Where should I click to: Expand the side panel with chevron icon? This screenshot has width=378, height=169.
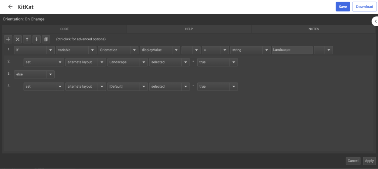(x=375, y=21)
